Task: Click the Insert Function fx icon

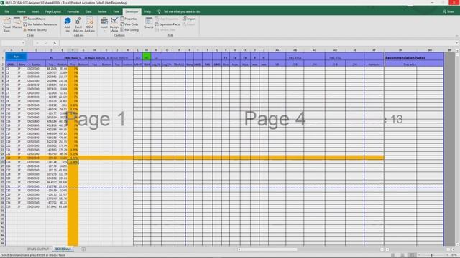Action: 55,43
